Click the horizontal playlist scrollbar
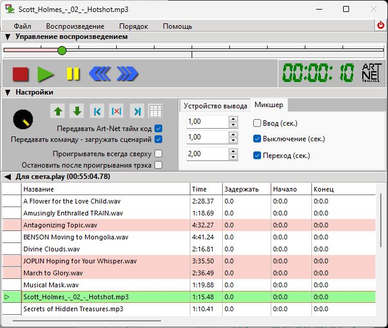The width and height of the screenshot is (388, 328). (x=87, y=321)
